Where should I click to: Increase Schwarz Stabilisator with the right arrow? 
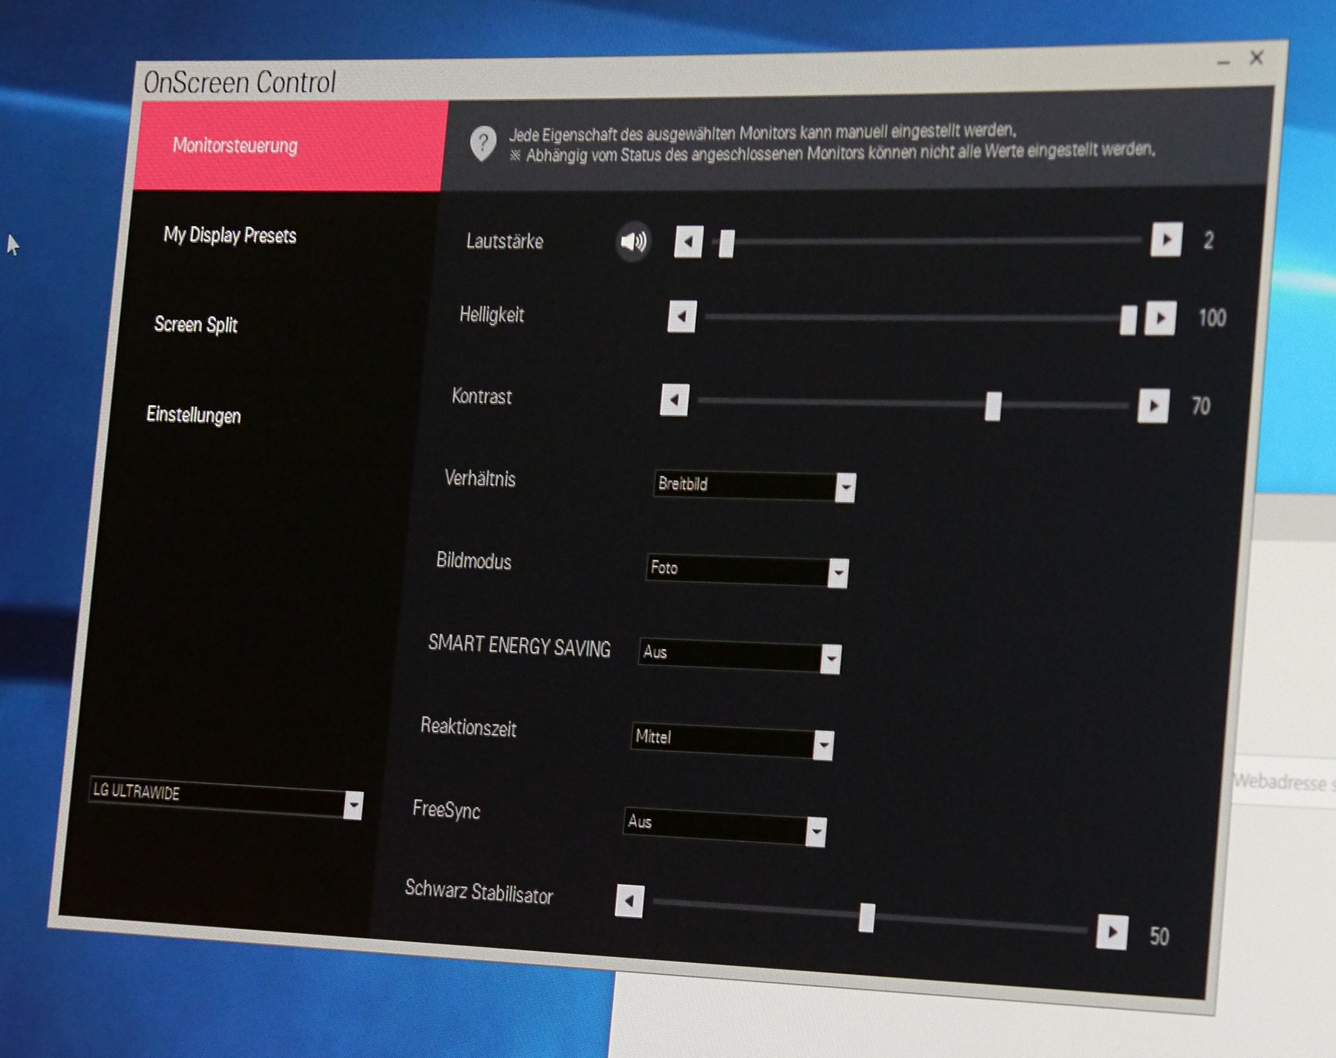[x=1112, y=933]
